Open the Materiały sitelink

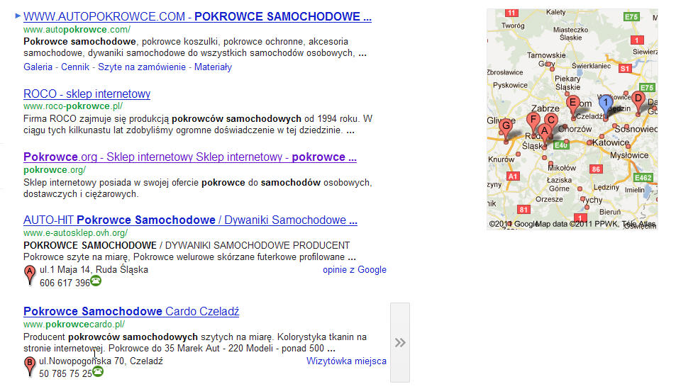pos(213,67)
